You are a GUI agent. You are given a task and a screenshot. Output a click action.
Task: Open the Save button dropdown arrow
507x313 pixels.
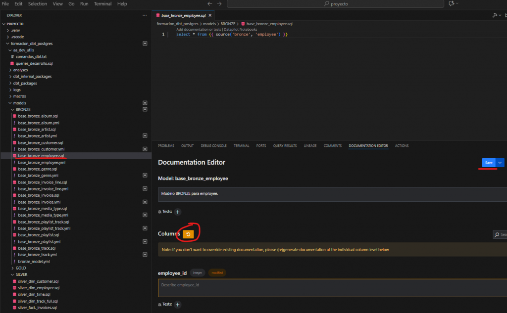coord(500,163)
